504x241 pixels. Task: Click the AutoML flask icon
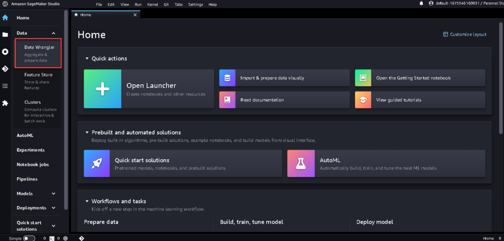[301, 163]
